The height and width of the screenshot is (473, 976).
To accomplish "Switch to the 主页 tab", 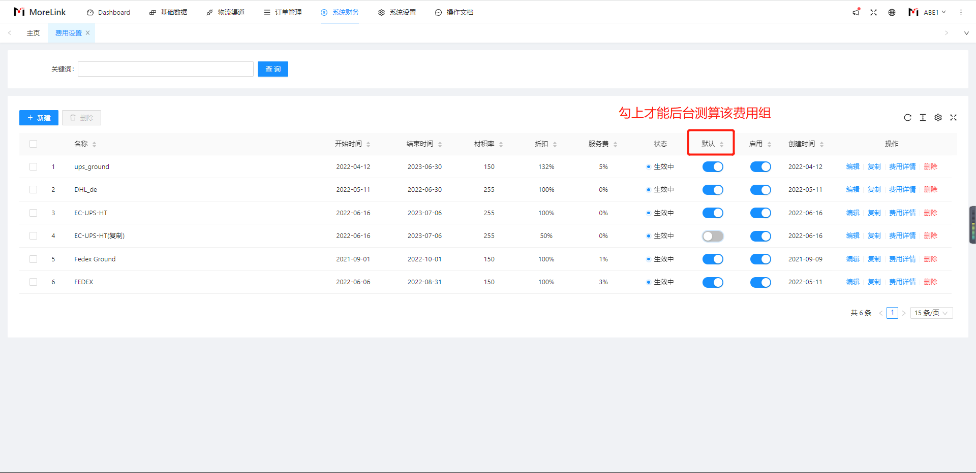I will tap(34, 33).
